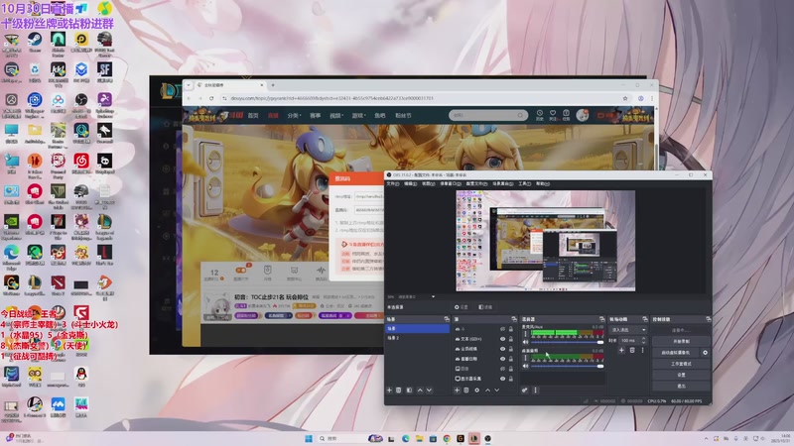Open Douyu 任务 task icon
794x446 pixels.
[567, 115]
